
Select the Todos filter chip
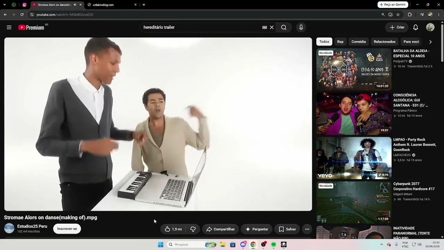[x=324, y=42]
